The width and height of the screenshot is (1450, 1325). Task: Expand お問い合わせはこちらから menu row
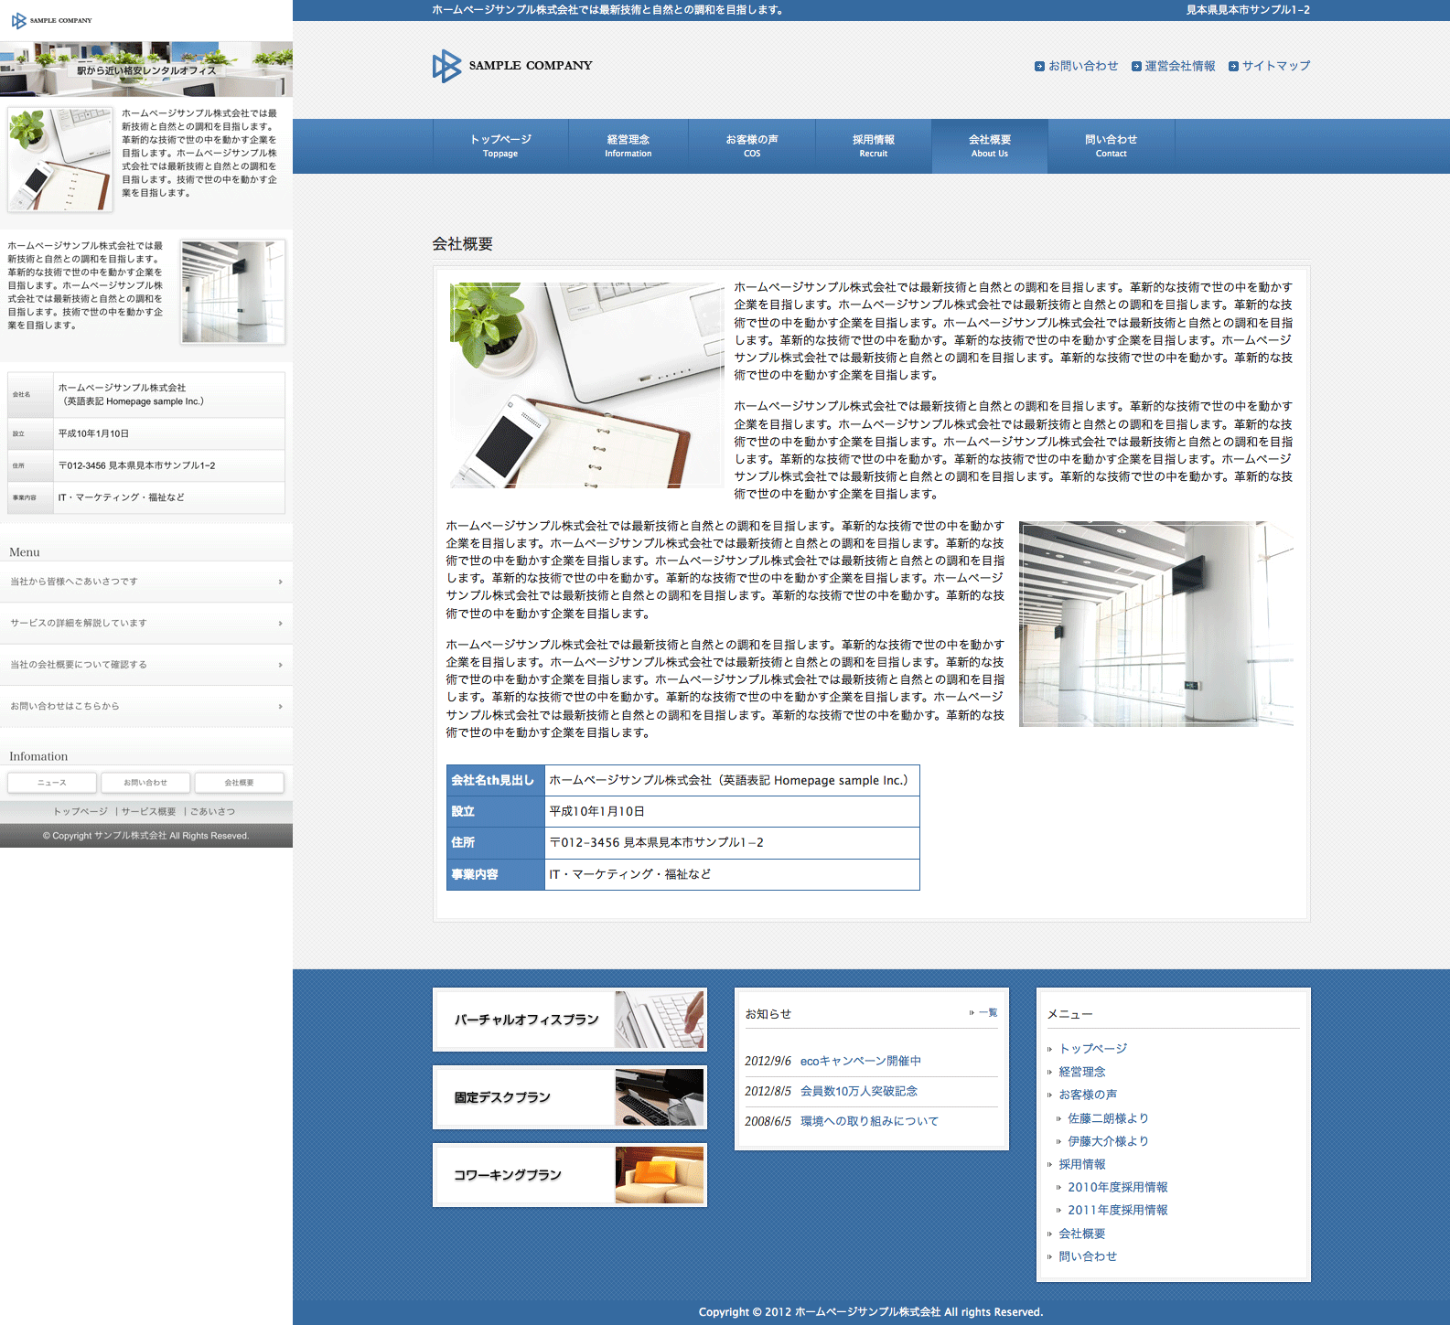[x=146, y=707]
